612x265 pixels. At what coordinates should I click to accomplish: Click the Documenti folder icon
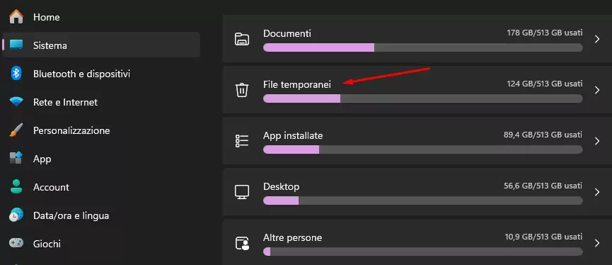tap(241, 39)
